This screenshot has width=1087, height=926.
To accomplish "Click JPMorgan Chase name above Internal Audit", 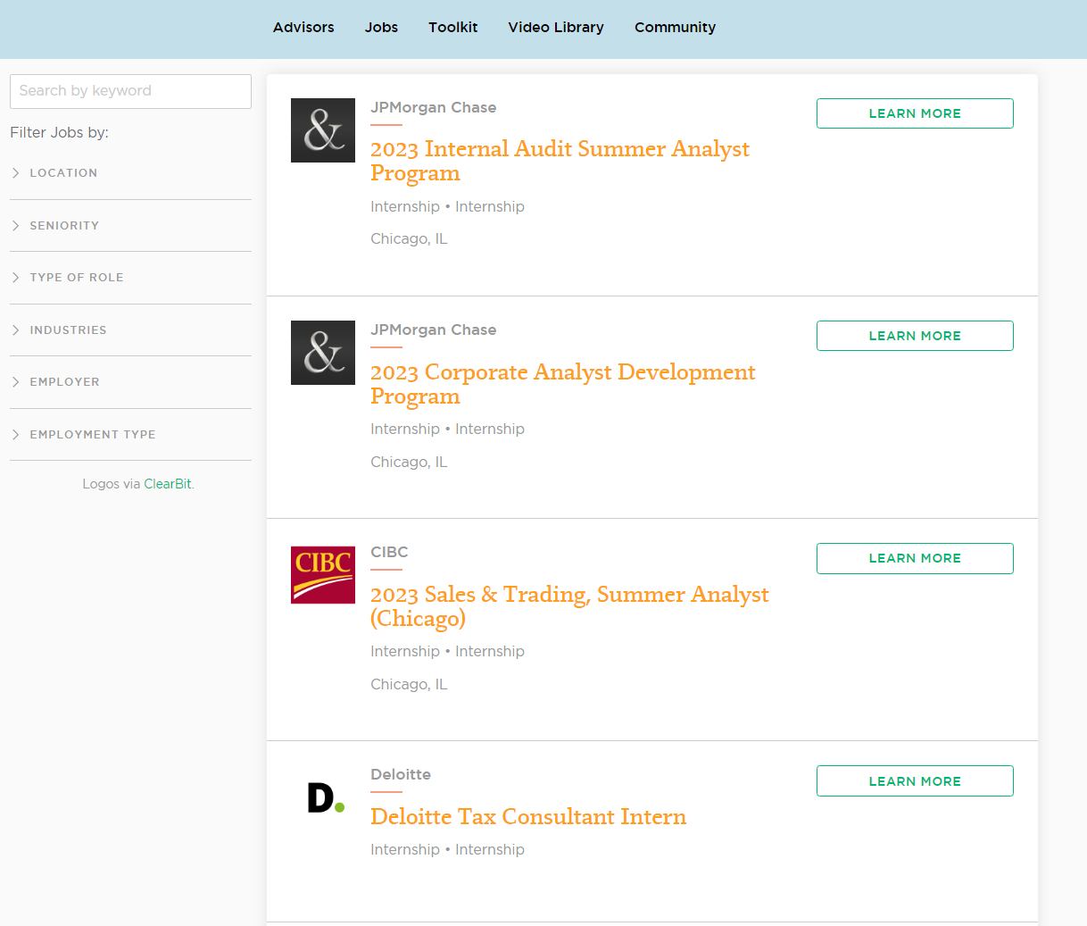I will (433, 108).
